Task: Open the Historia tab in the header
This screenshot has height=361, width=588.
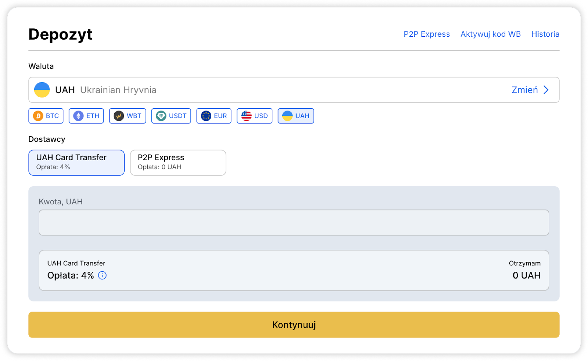Action: 545,34
